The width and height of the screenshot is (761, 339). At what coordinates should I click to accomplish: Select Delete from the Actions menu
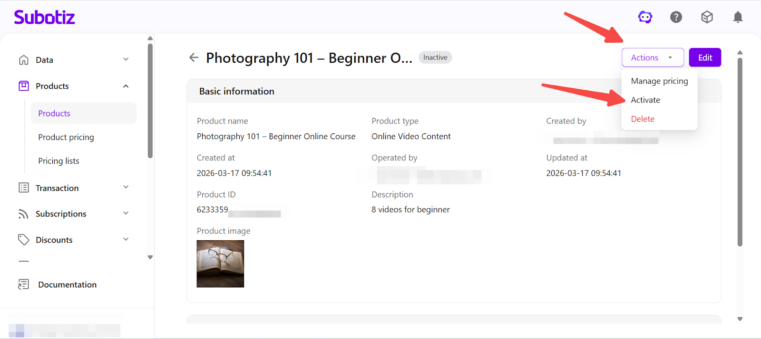click(643, 119)
